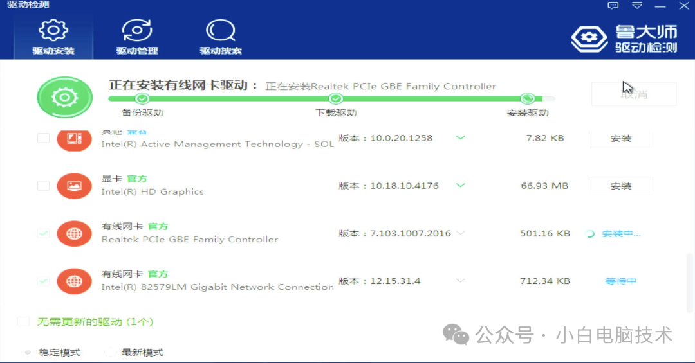Image resolution: width=695 pixels, height=363 pixels.
Task: Toggle checkbox for Intel 82579LM Gigabit Network
Action: click(x=44, y=281)
